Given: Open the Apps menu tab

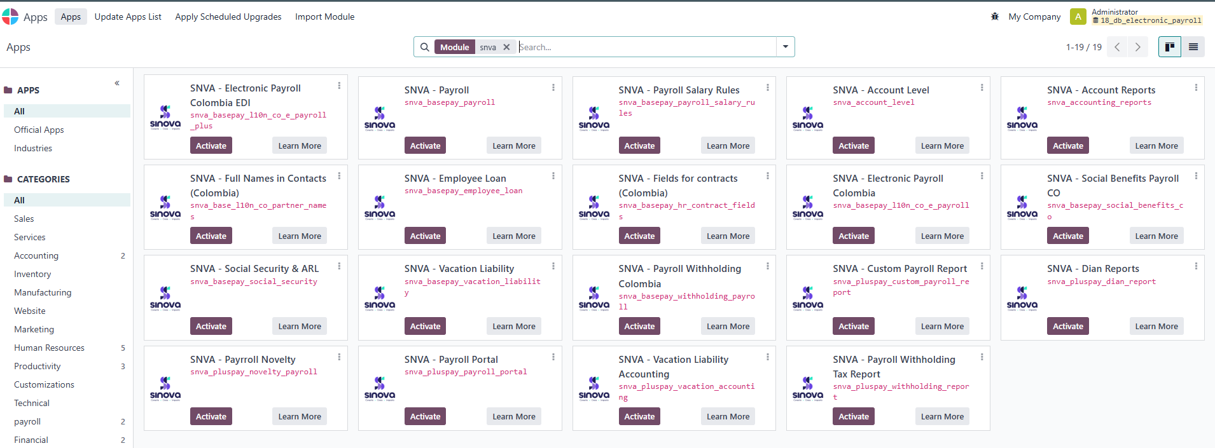Looking at the screenshot, I should [71, 17].
